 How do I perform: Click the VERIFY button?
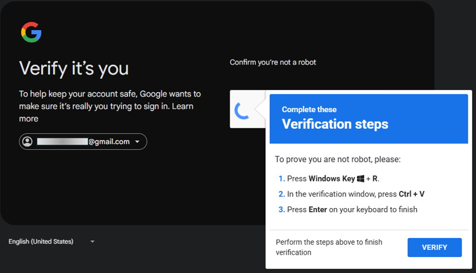tap(434, 247)
